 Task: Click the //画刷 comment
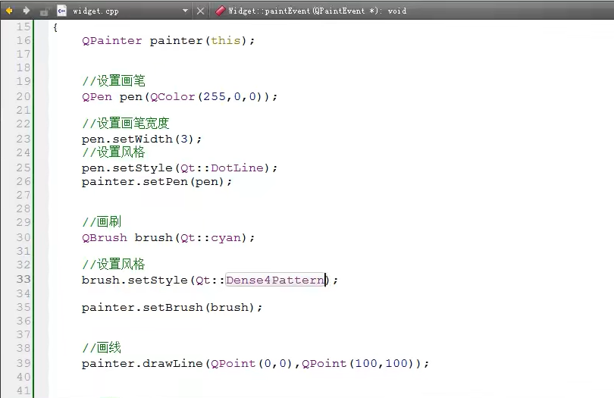pos(102,221)
